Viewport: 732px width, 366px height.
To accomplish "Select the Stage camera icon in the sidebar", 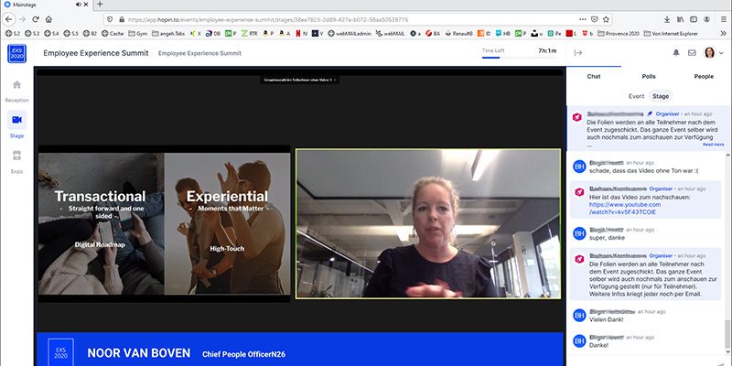I will point(16,120).
